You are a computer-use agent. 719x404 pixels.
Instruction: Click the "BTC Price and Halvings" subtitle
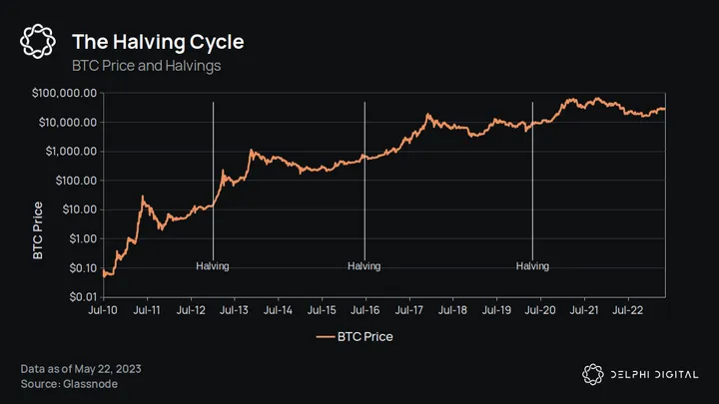click(x=146, y=66)
